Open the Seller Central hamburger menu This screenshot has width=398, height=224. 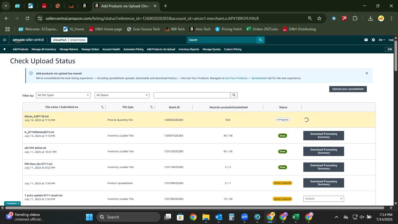(x=4, y=40)
